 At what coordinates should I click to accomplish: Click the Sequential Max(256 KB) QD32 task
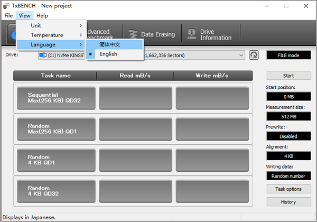click(56, 98)
